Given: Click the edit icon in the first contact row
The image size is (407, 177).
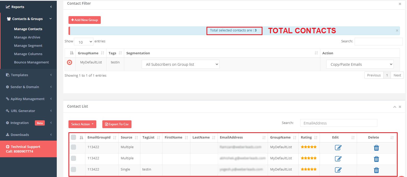Looking at the screenshot, I should click(x=338, y=148).
